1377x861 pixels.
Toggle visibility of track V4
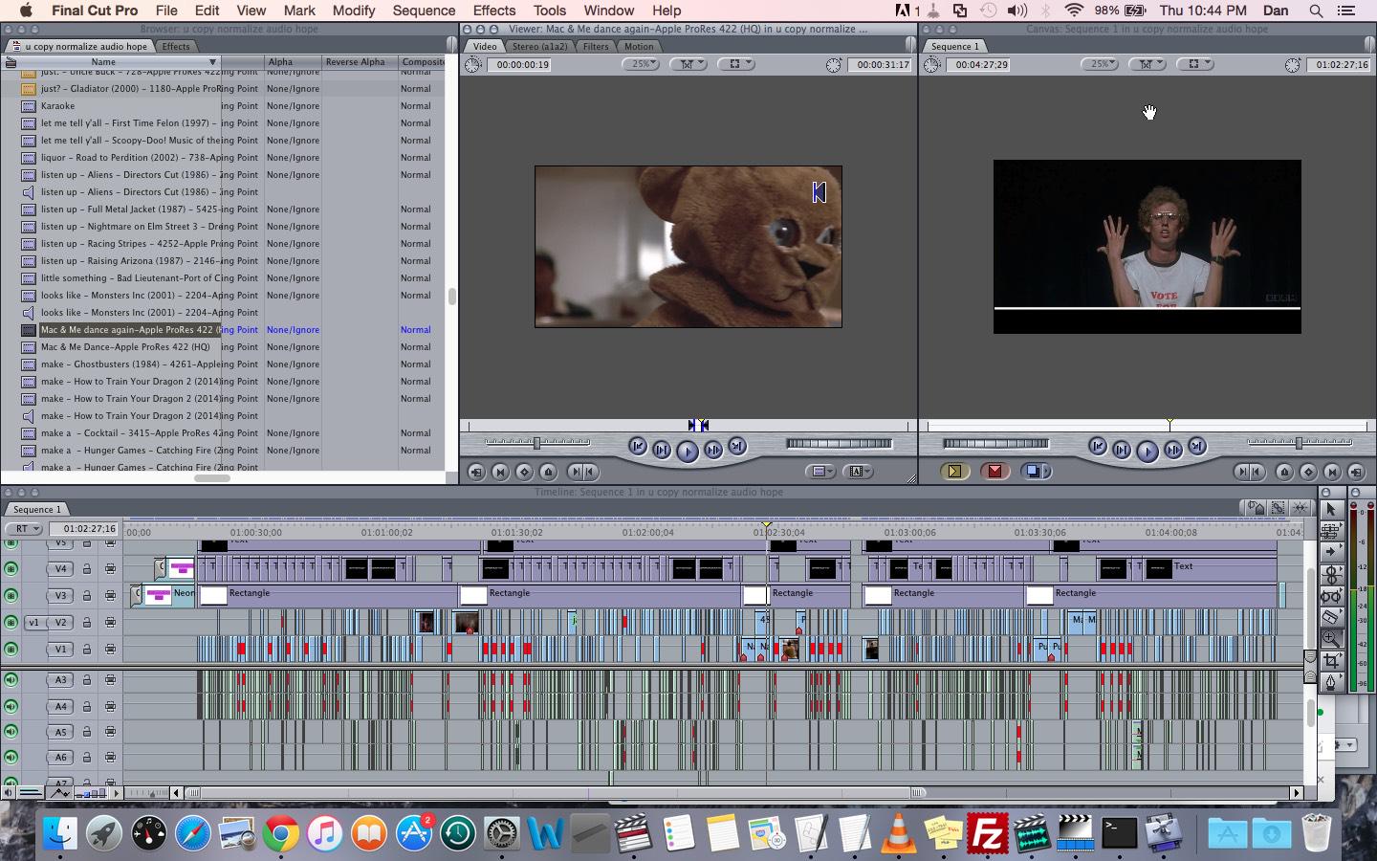(x=11, y=568)
